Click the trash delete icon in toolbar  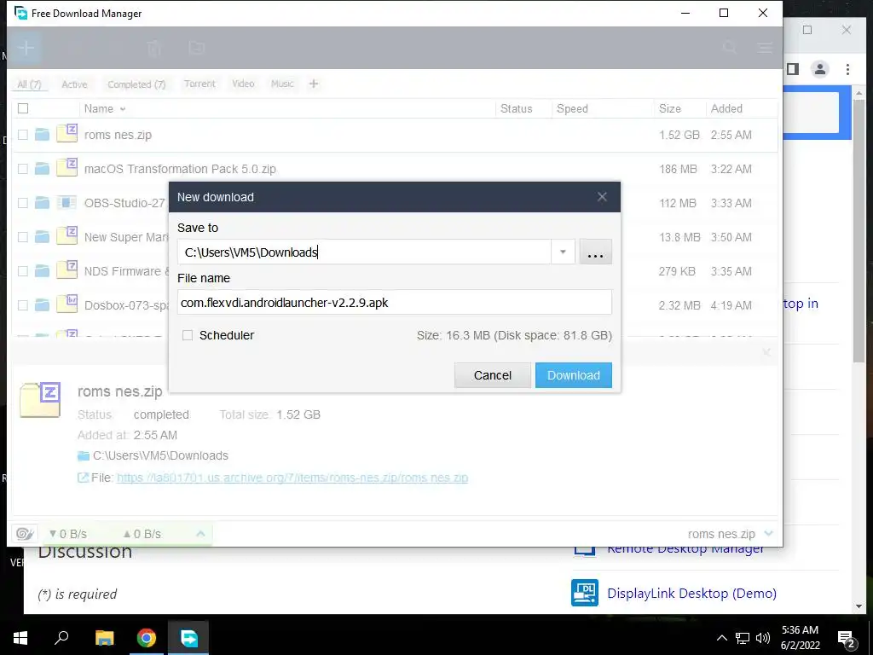tap(154, 48)
